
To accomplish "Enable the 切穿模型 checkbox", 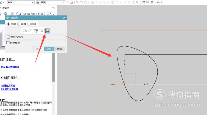I will pyautogui.click(x=8, y=43).
